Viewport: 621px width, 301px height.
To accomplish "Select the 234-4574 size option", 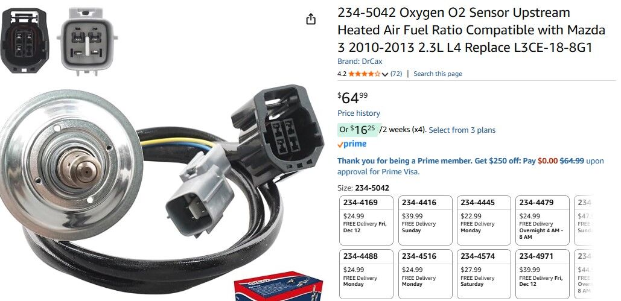I will click(x=483, y=274).
